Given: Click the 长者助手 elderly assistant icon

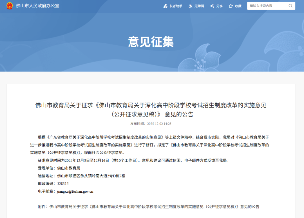Looking at the screenshot, I should click(166, 6).
